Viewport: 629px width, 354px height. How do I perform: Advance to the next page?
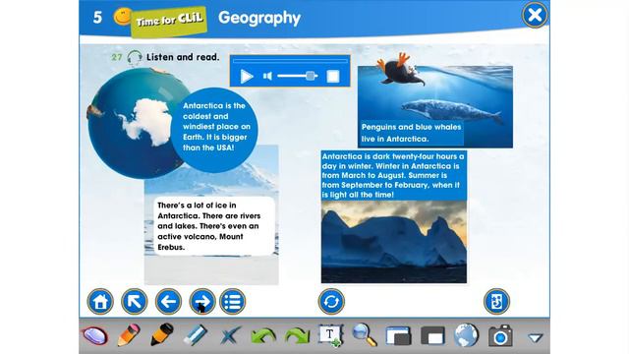202,302
